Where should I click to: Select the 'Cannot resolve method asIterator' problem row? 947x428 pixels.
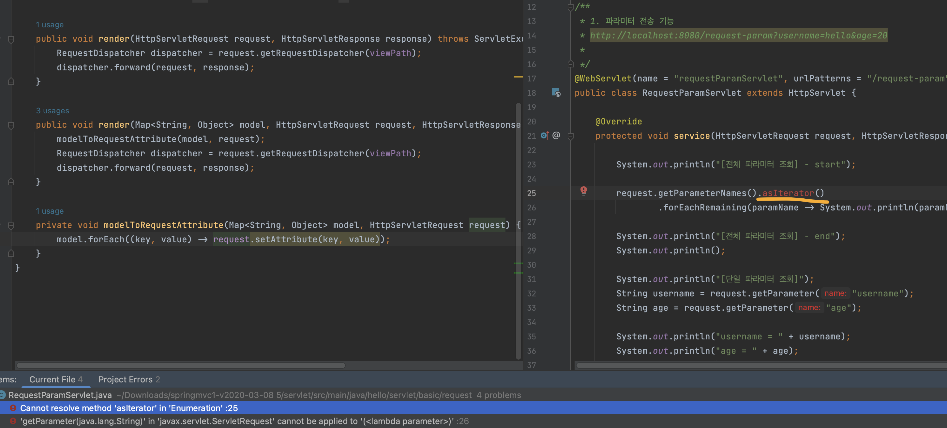click(x=473, y=408)
